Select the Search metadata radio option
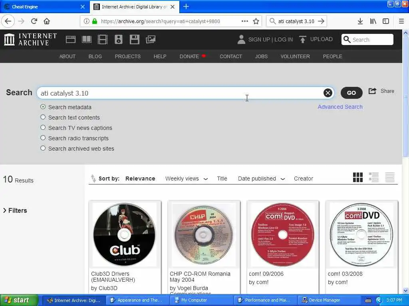 point(43,107)
